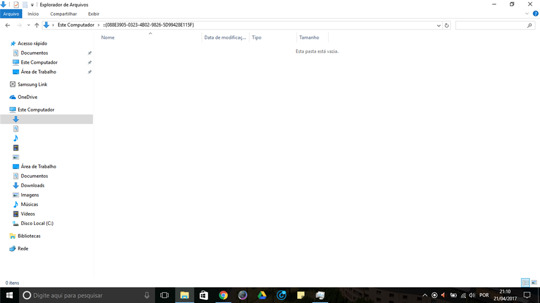Open Documentos under Este Computador
The image size is (540, 303).
(34, 176)
